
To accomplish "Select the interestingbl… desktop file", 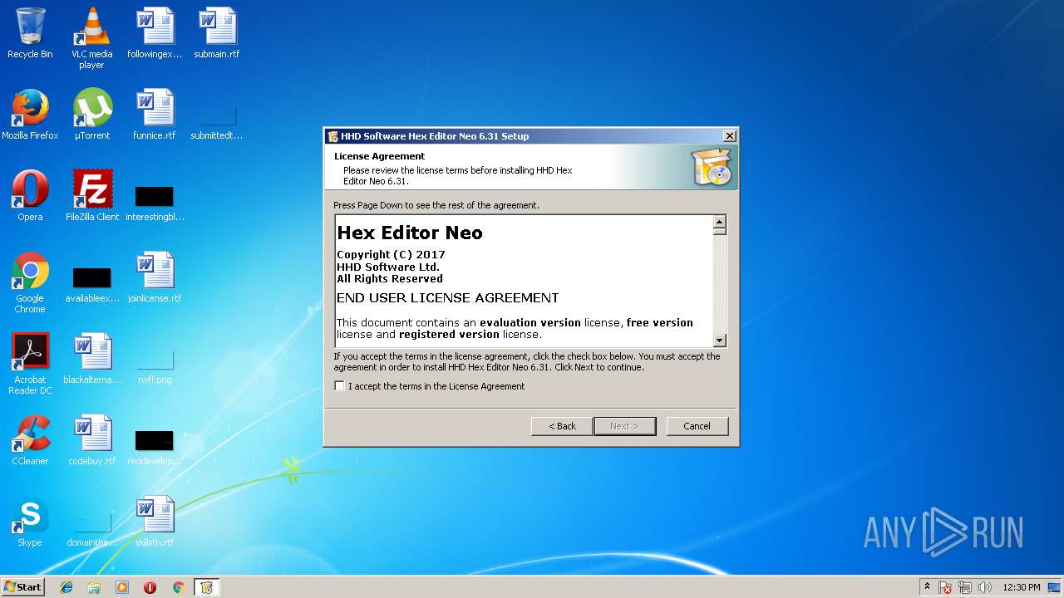I will (x=155, y=202).
